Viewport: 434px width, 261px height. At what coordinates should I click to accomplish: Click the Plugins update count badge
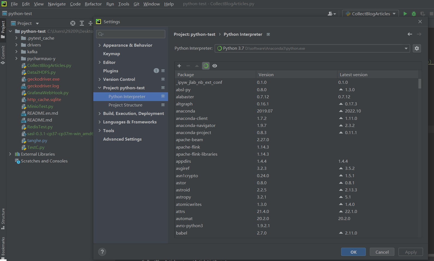tap(156, 71)
